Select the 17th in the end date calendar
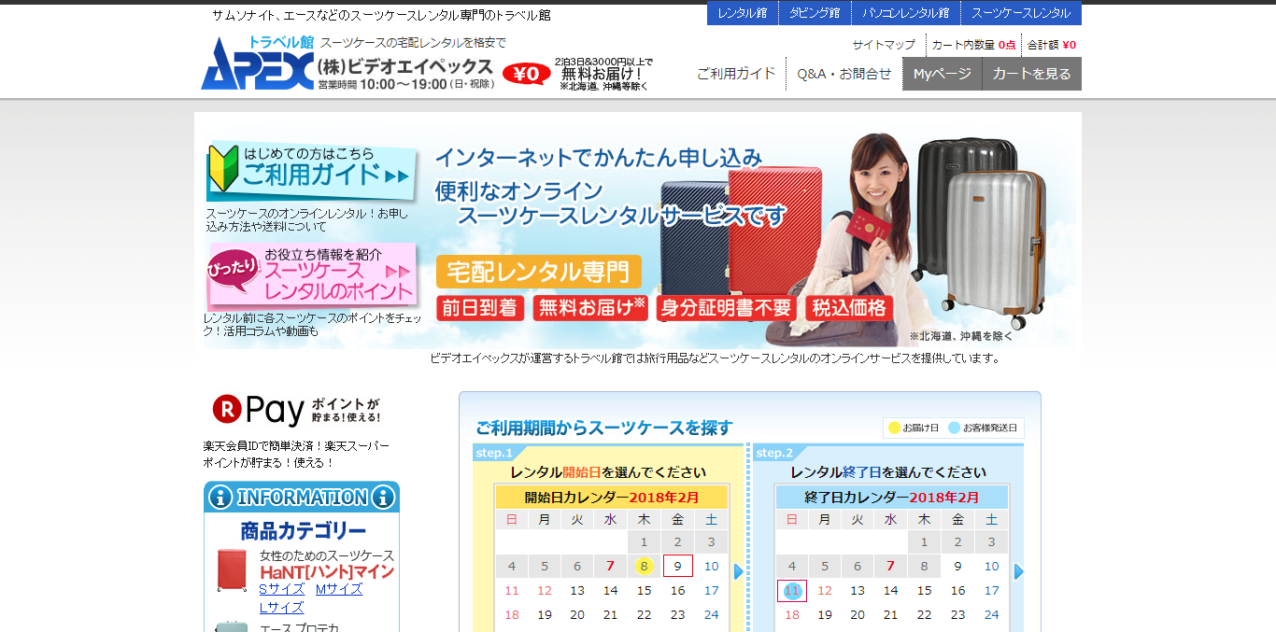Screen dimensions: 1276x632 click(992, 590)
